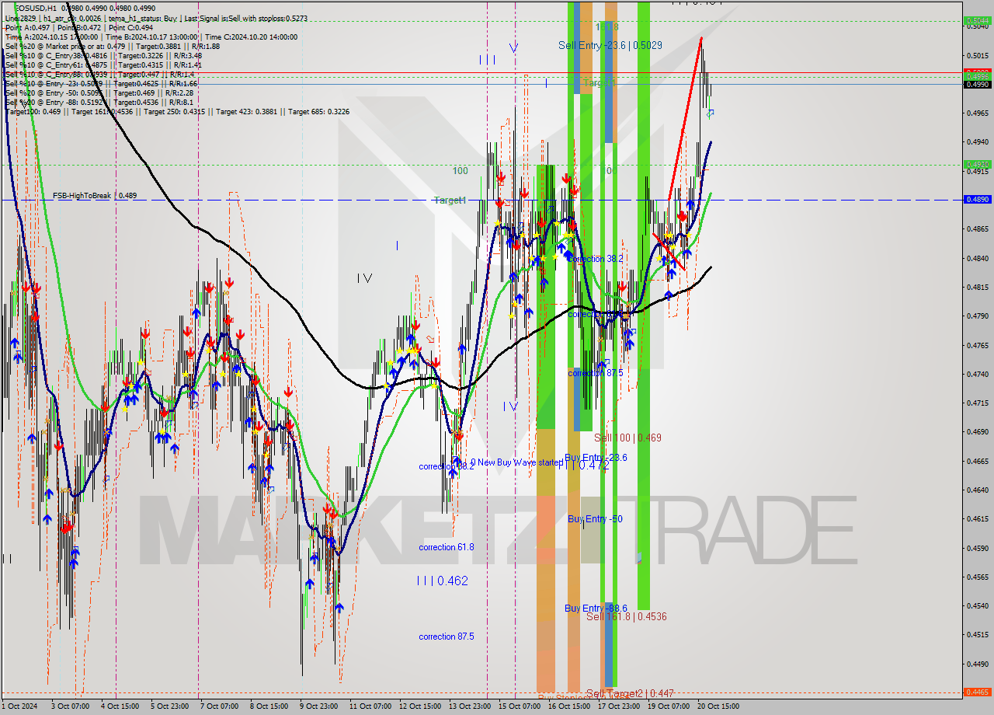Click the '20 Oct 15:00' date label

tap(718, 706)
